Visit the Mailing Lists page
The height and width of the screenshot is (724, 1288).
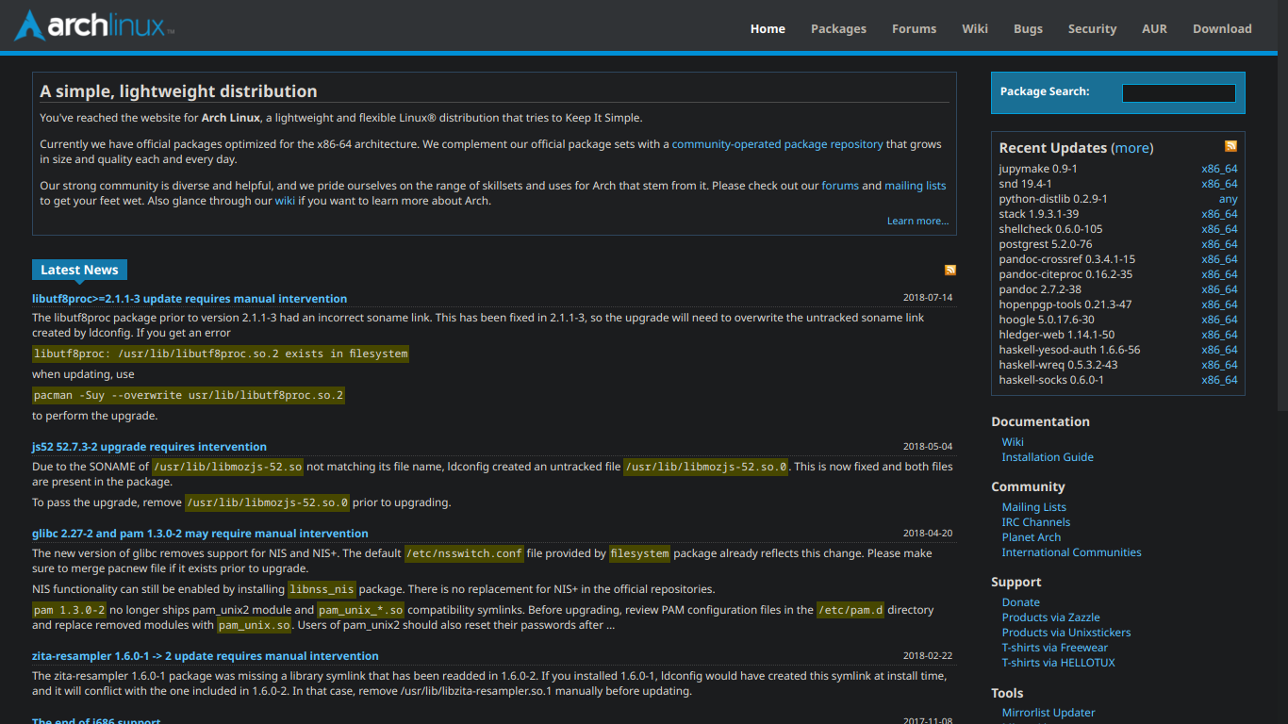[x=1034, y=506]
